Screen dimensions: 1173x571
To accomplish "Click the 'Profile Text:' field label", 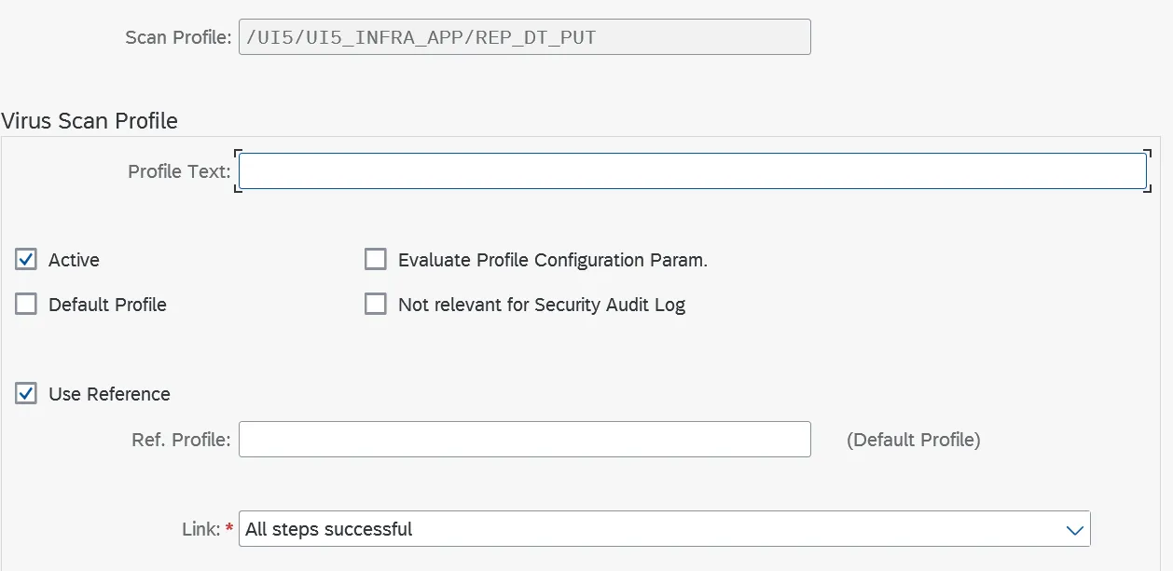I will point(178,171).
